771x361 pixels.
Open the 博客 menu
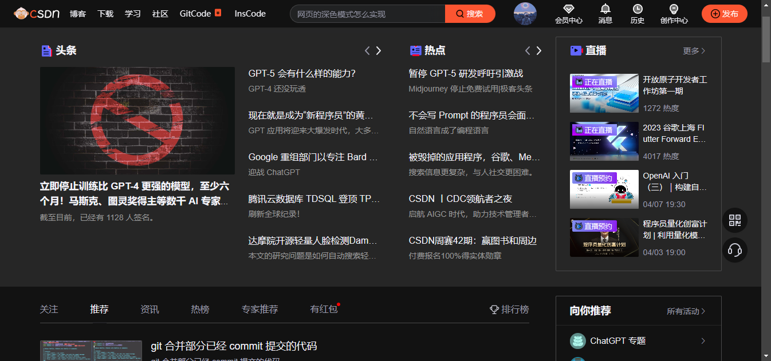click(78, 14)
